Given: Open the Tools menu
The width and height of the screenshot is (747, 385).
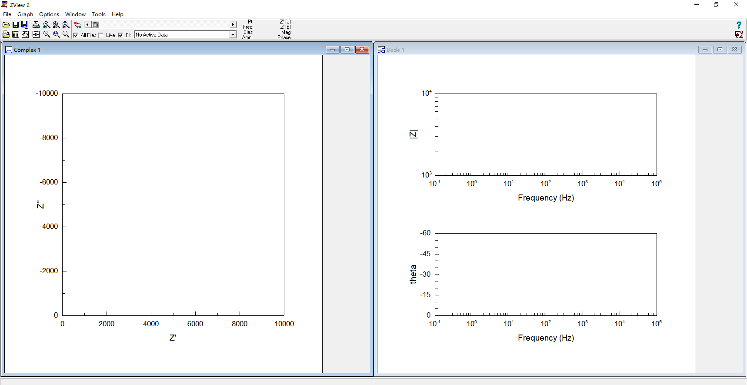Looking at the screenshot, I should 98,14.
